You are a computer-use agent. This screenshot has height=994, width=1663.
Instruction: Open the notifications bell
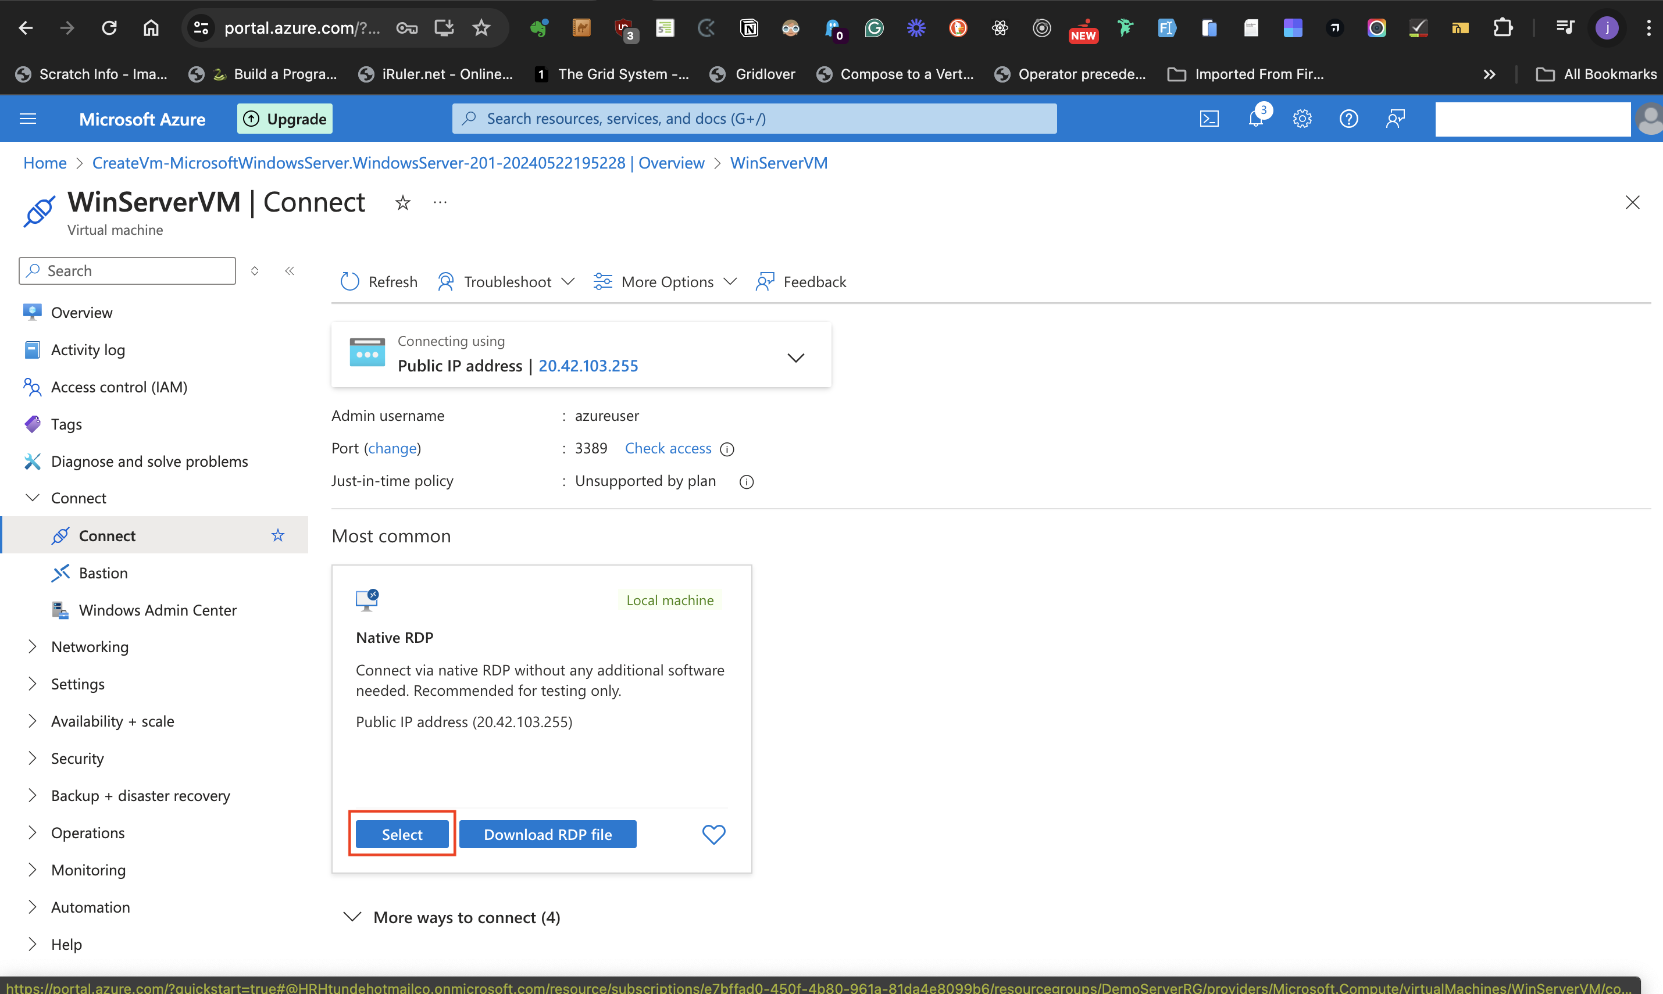(x=1255, y=119)
